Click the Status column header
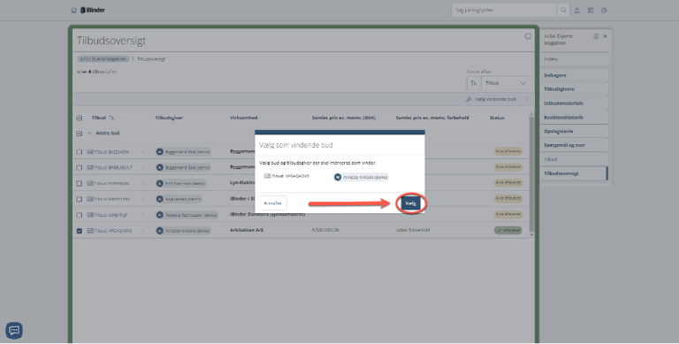This screenshot has width=679, height=344. [x=497, y=118]
